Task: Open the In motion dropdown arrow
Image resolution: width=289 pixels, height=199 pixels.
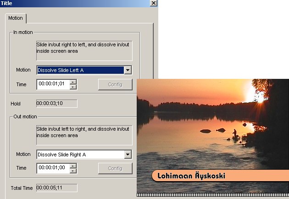Action: tap(128, 70)
